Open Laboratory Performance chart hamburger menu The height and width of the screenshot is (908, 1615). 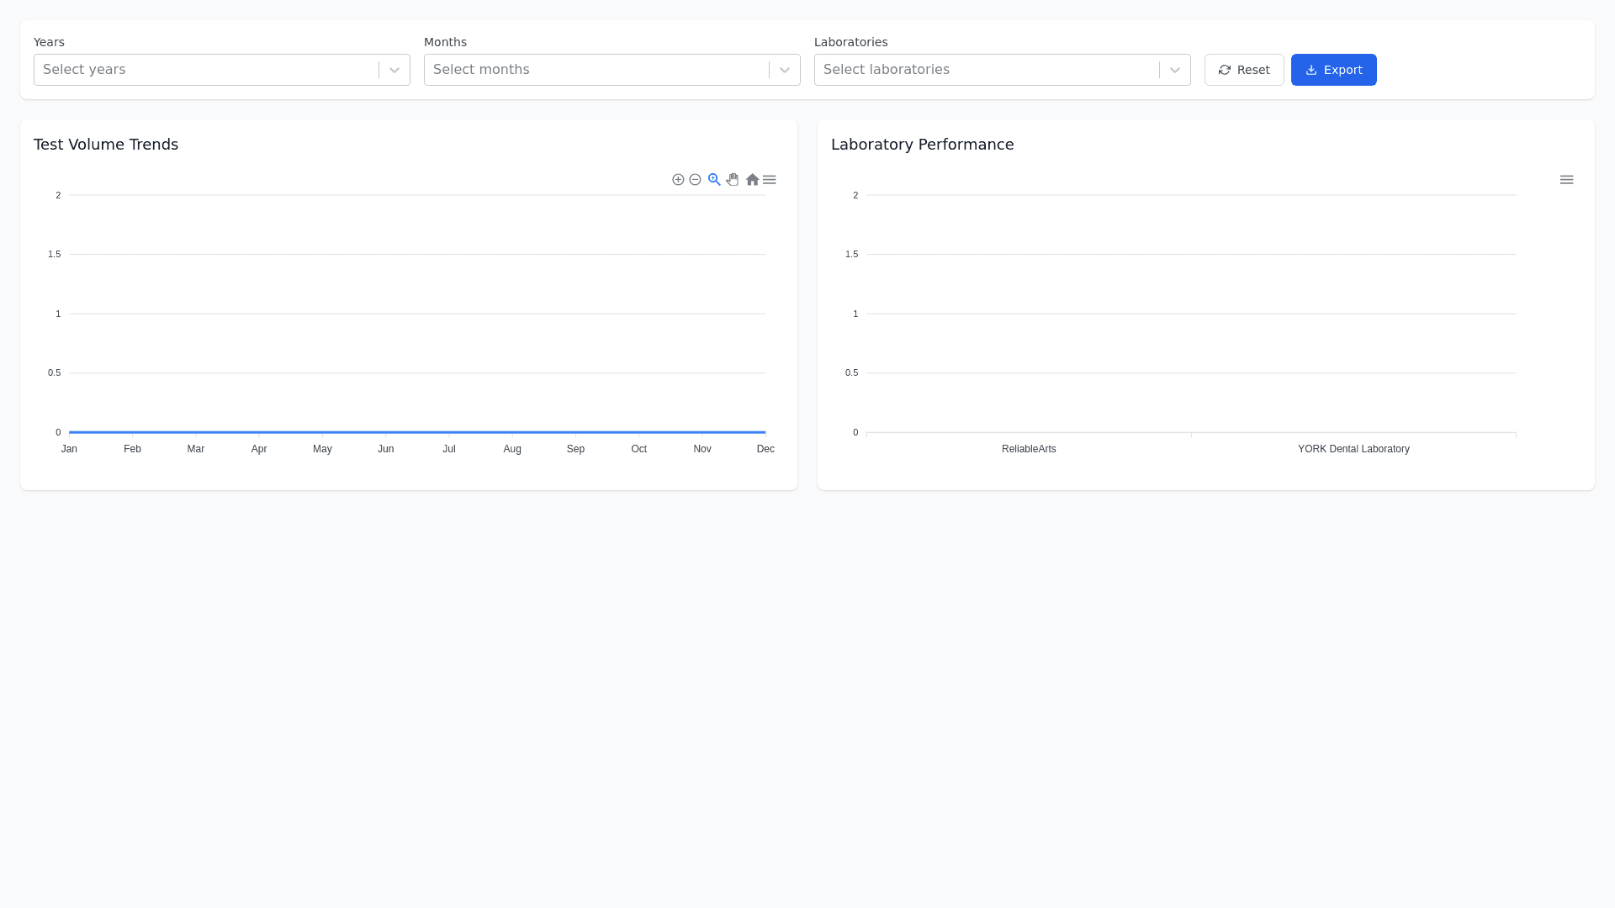pyautogui.click(x=1566, y=180)
